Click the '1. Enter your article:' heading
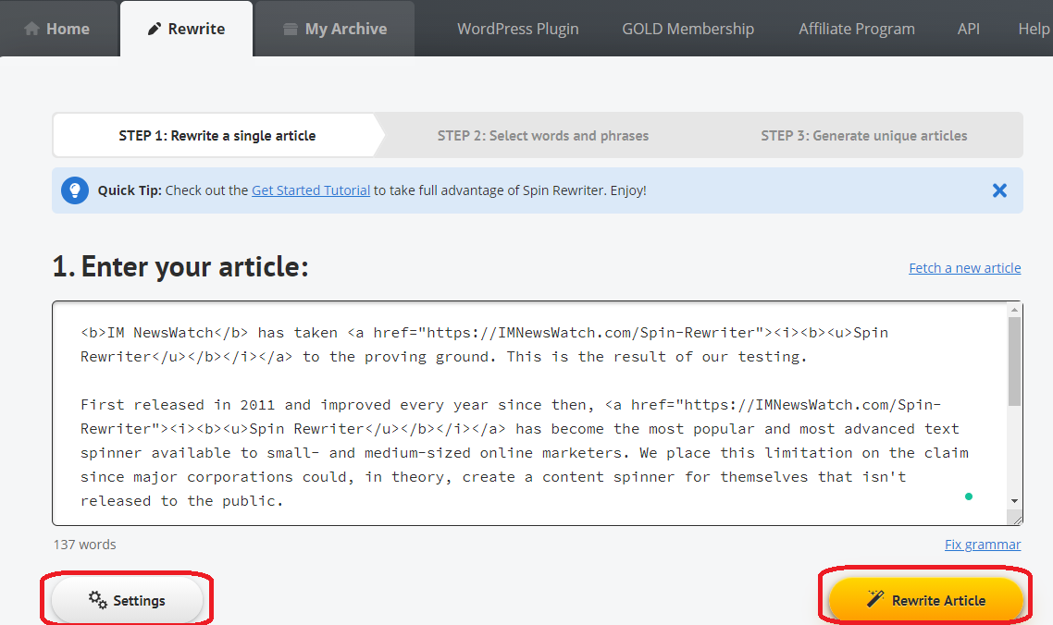The height and width of the screenshot is (625, 1053). click(180, 266)
